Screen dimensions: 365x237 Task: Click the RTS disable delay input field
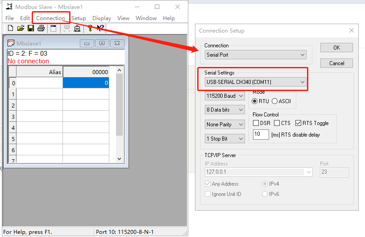(261, 134)
